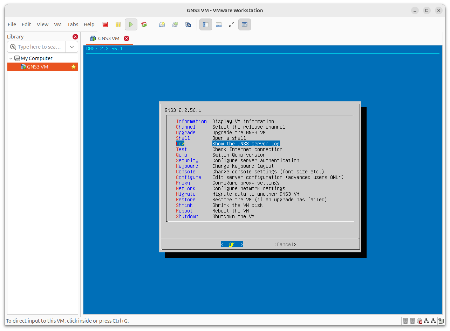Toggle the library sidebar view icon
This screenshot has height=331, width=450.
206,24
